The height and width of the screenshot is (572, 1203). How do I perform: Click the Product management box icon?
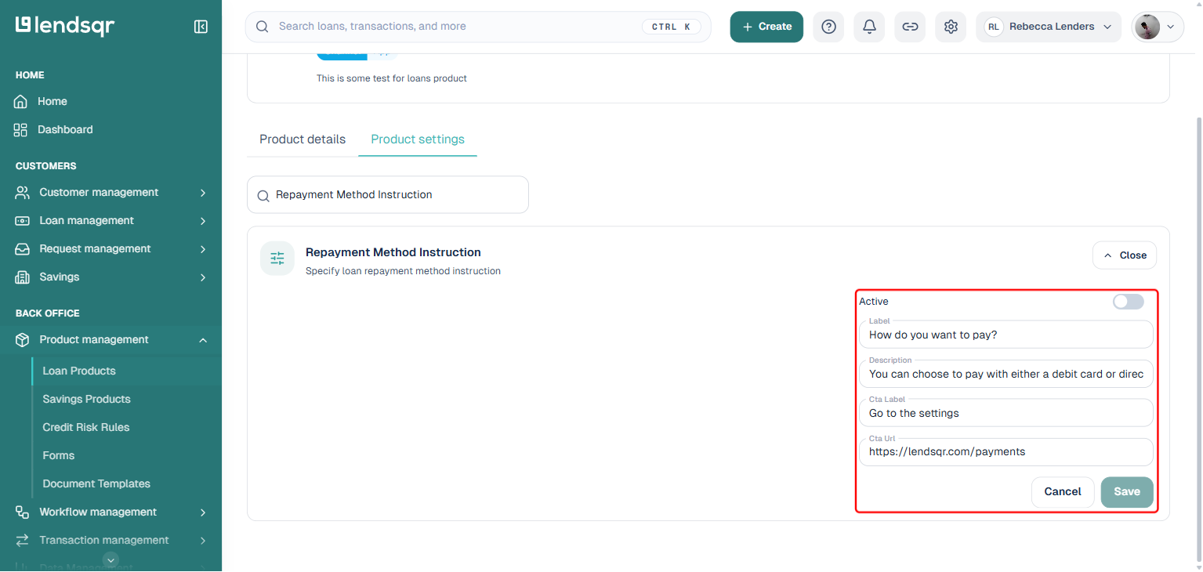tap(23, 340)
